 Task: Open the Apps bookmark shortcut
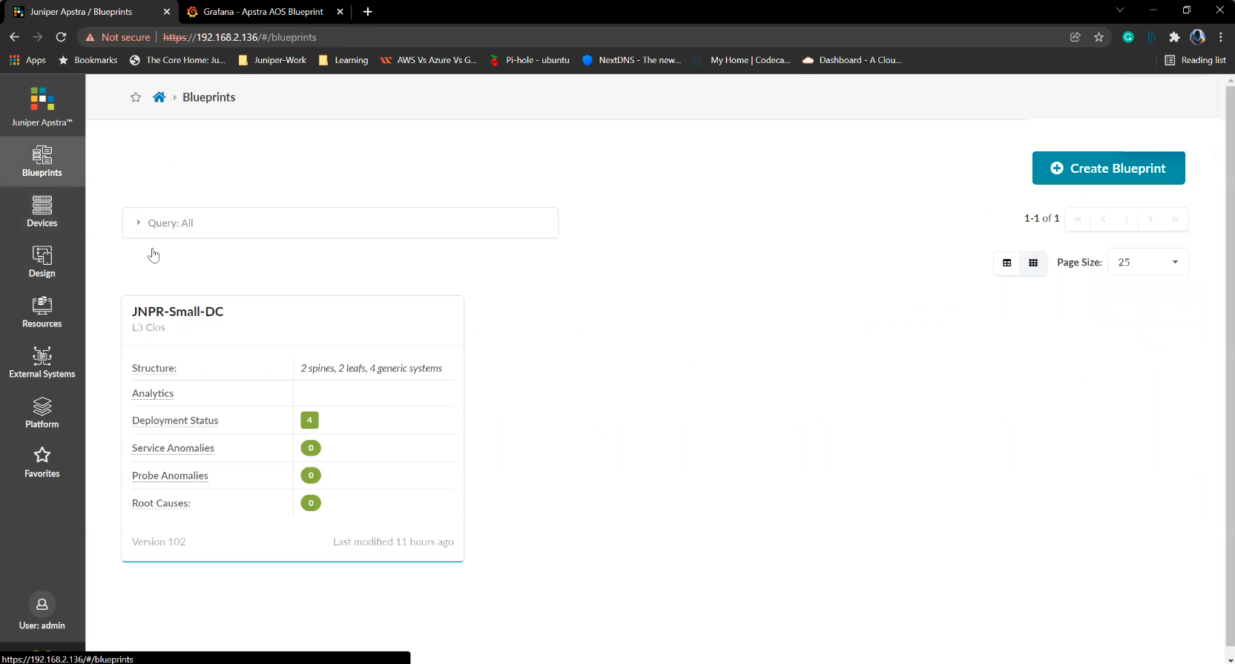[x=27, y=60]
